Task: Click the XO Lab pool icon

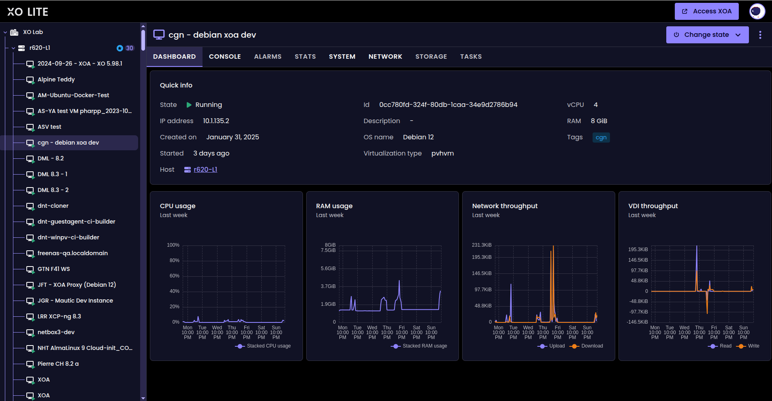Action: coord(14,32)
